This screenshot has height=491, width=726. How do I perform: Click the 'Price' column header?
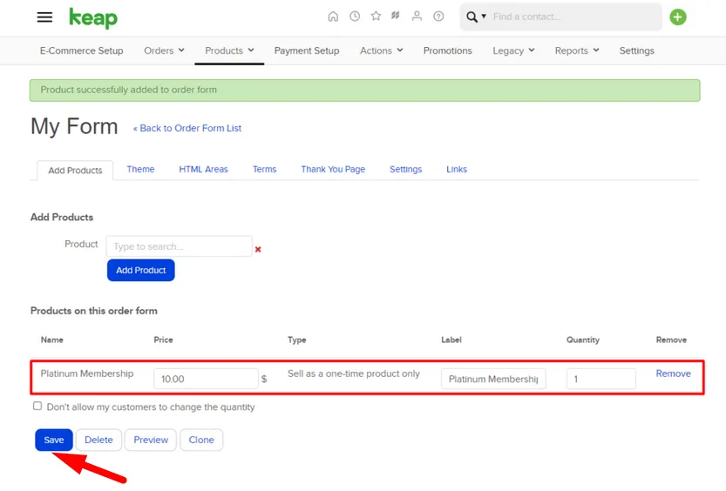(164, 340)
